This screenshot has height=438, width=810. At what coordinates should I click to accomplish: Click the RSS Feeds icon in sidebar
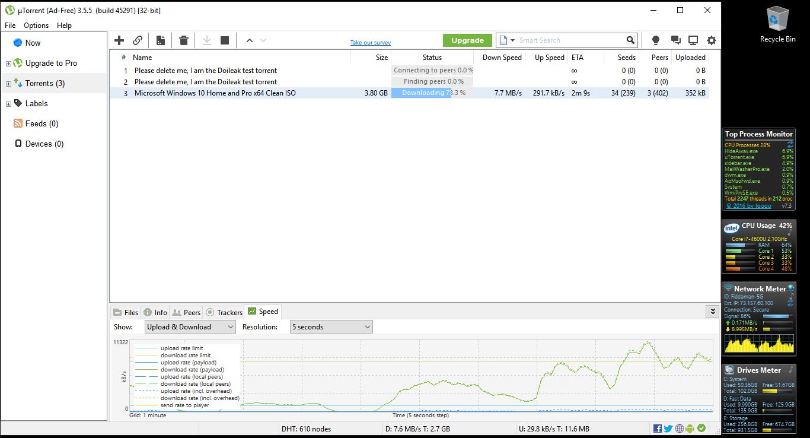18,123
